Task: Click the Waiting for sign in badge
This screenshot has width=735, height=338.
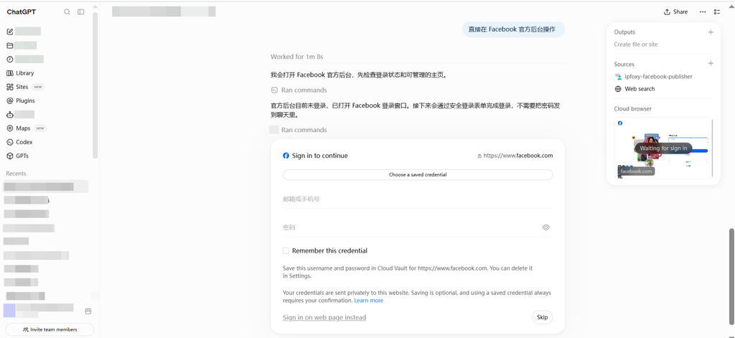Action: [x=663, y=148]
